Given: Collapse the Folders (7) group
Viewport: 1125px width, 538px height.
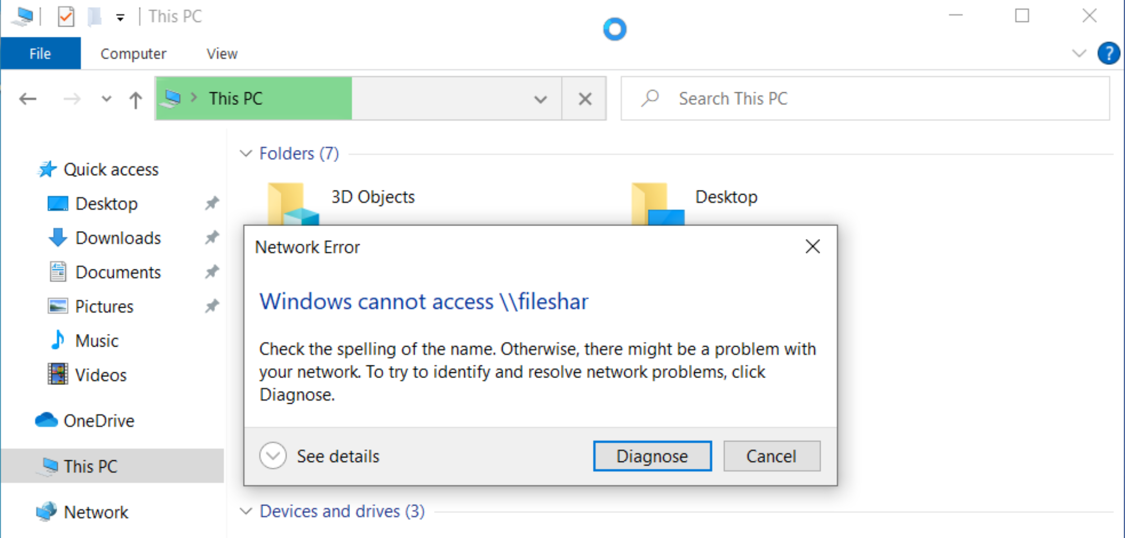Looking at the screenshot, I should 246,154.
